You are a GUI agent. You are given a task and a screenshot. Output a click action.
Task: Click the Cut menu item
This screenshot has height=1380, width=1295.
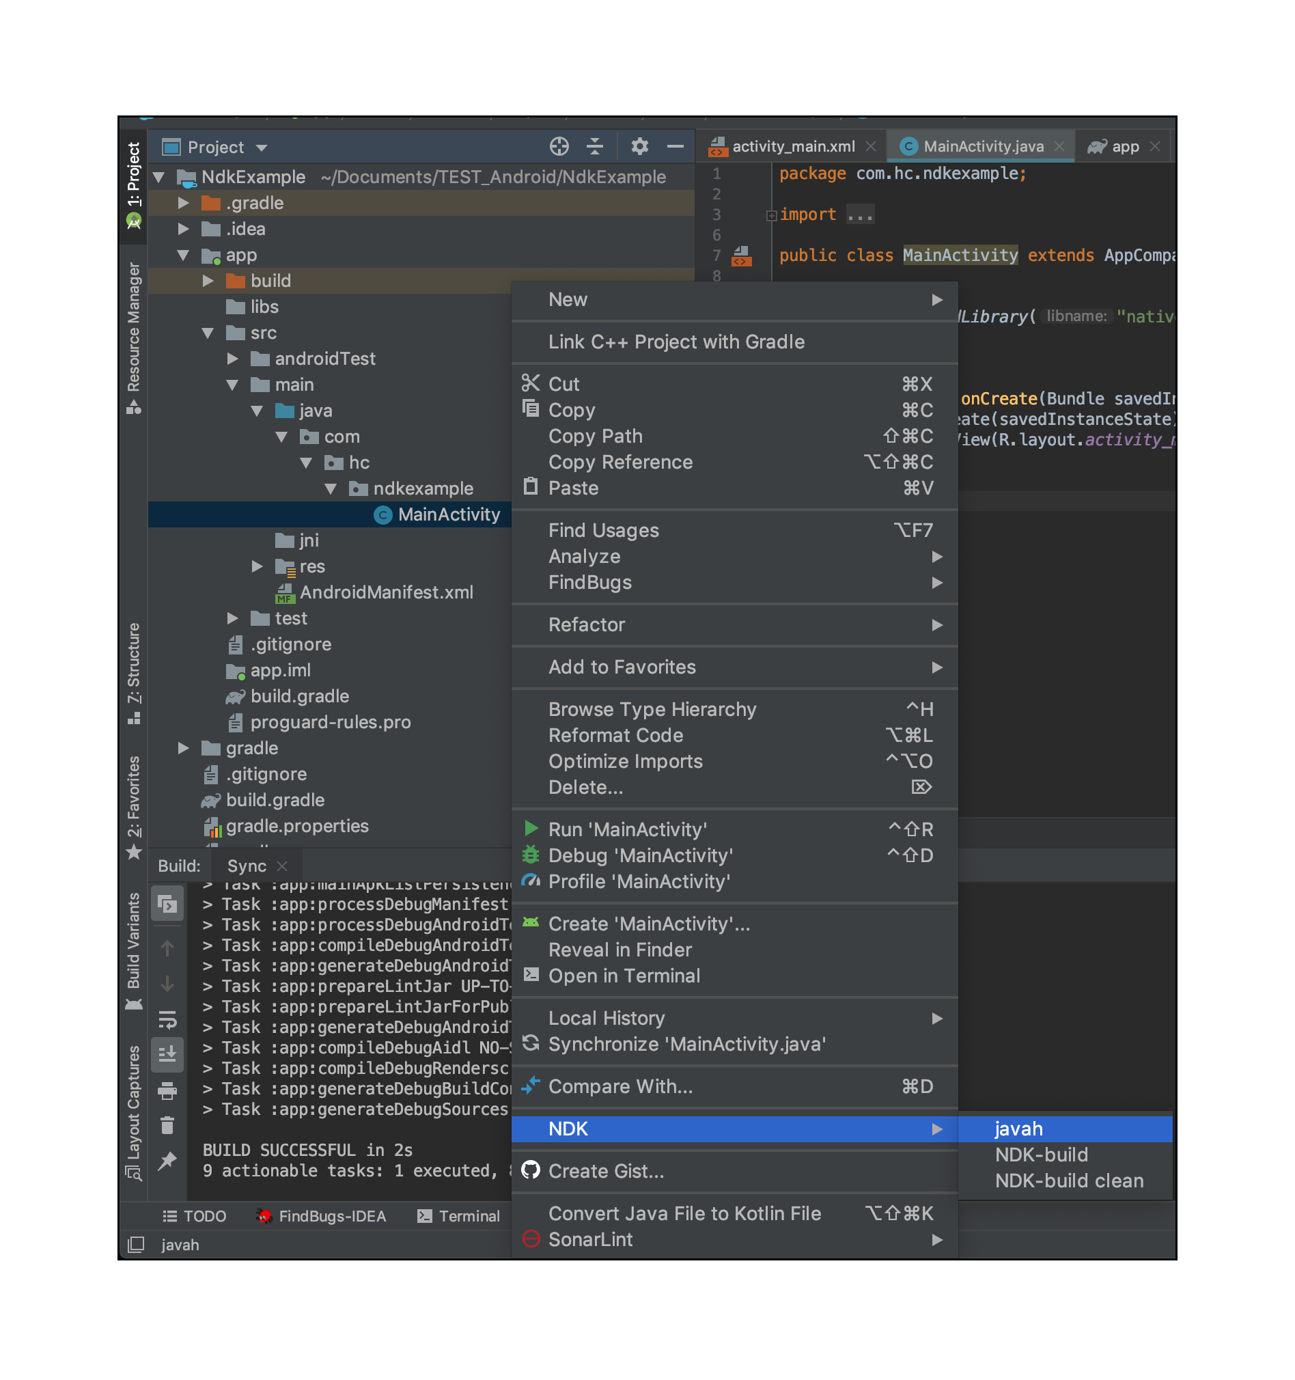734,384
